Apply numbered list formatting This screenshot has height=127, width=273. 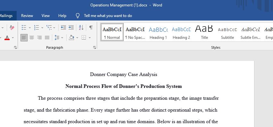click(37, 27)
